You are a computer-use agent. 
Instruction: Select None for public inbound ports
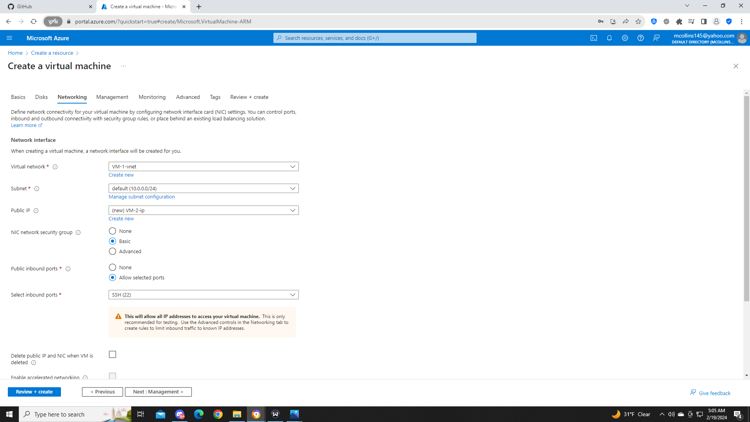pyautogui.click(x=112, y=267)
